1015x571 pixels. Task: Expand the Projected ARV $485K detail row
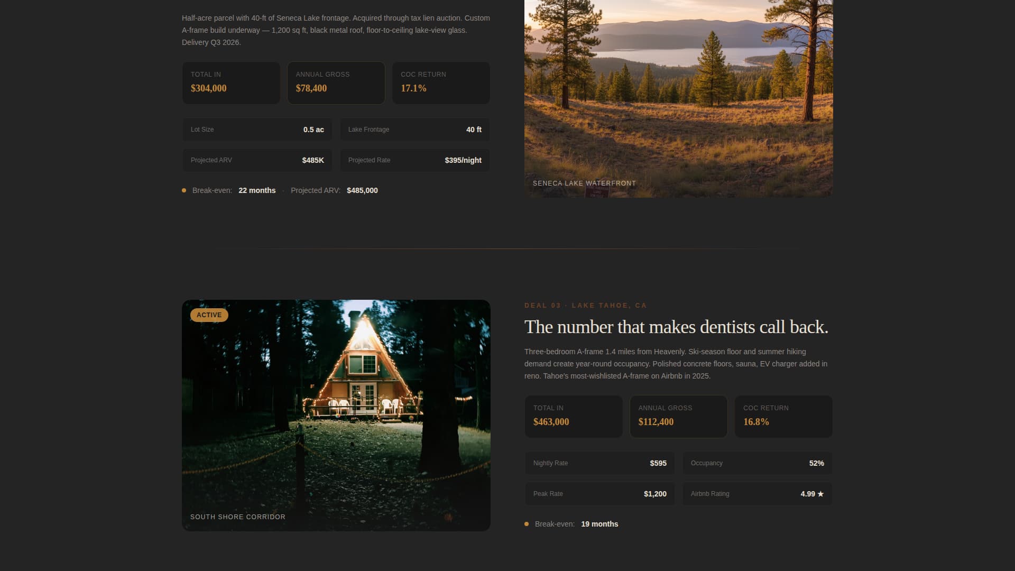click(x=257, y=160)
